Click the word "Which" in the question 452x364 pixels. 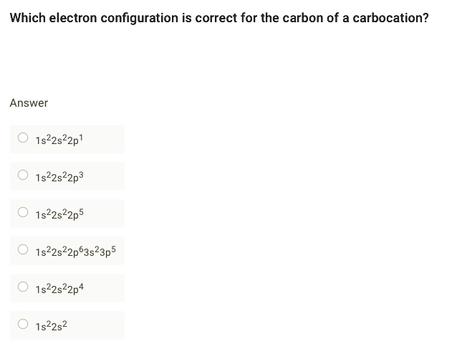click(x=27, y=18)
